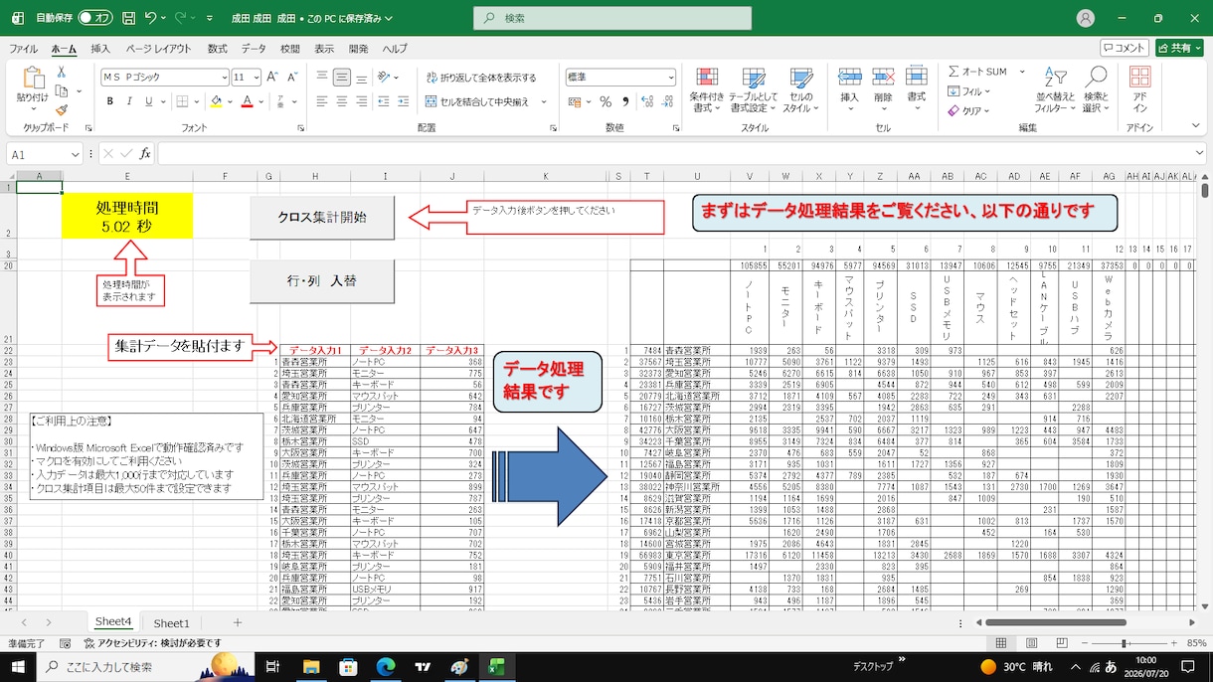1213x682 pixels.
Task: Toggle middle vertical alignment
Action: pyautogui.click(x=340, y=77)
